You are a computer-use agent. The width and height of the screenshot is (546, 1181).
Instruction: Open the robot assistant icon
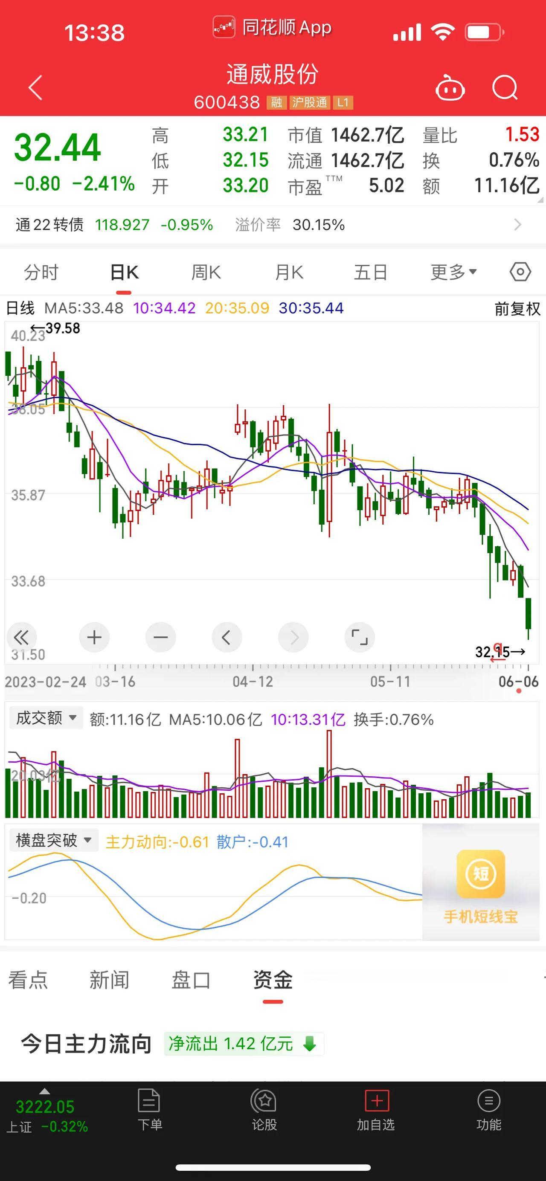click(x=450, y=87)
